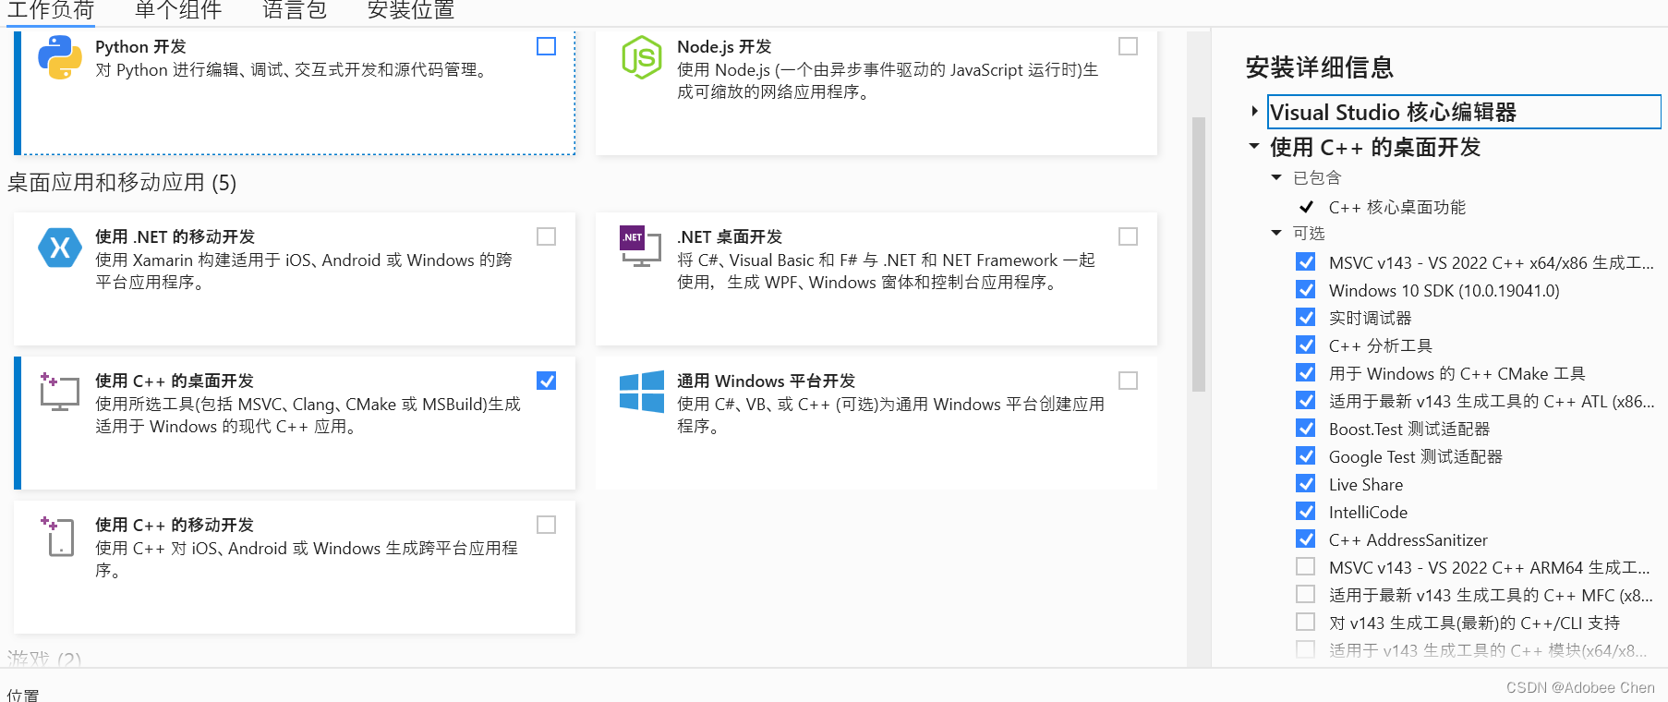
Task: Check the 通用 Windows 平台开发 checkbox
Action: pos(1128,381)
